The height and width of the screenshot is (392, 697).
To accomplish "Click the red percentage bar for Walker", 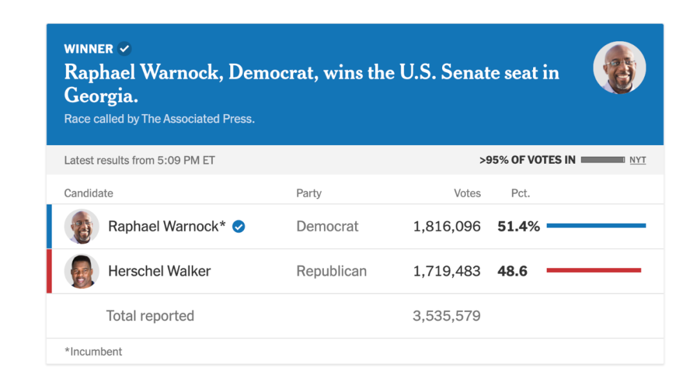I will pos(594,270).
